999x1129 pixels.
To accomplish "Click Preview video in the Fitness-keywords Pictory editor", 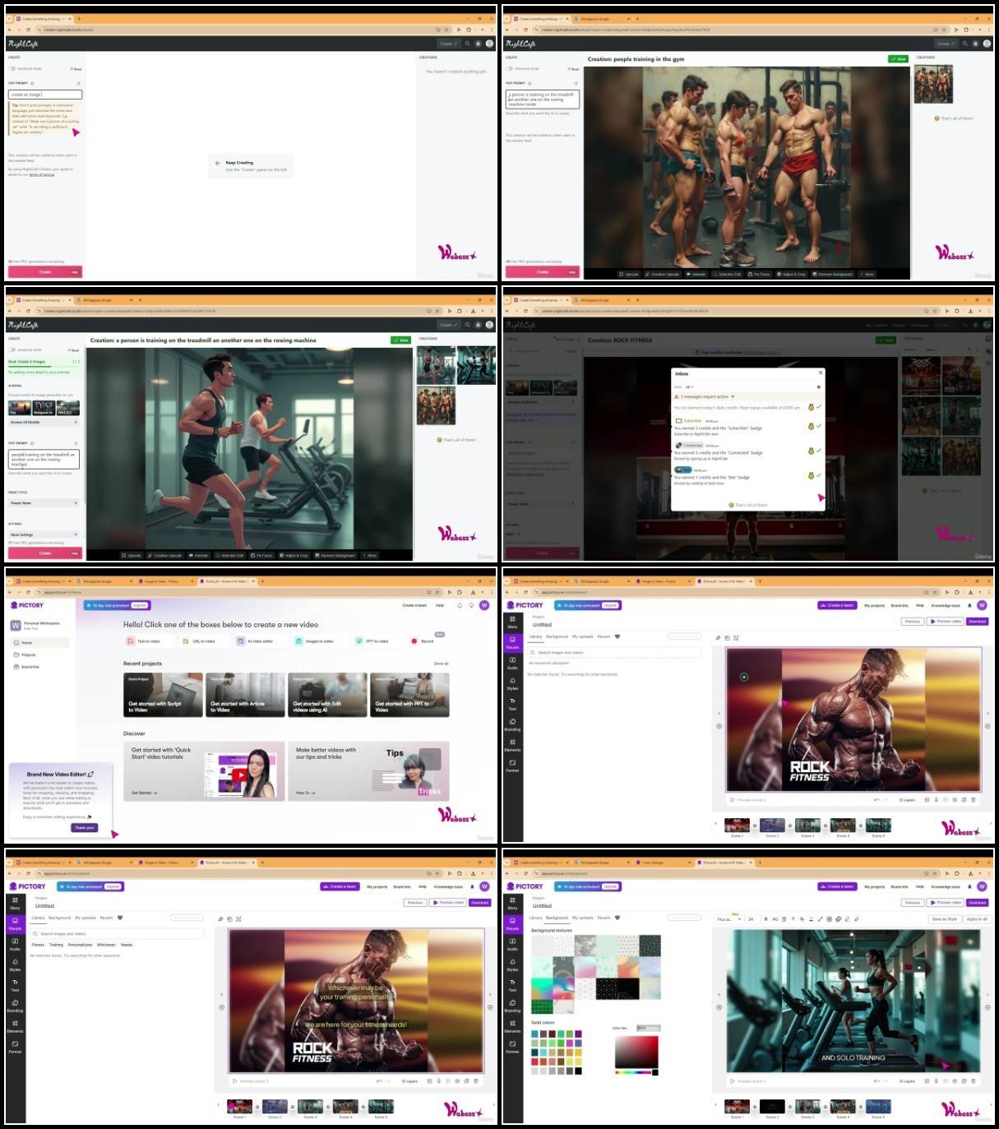I will [448, 903].
